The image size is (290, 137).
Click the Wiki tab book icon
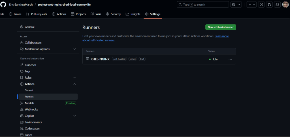tap(92, 14)
